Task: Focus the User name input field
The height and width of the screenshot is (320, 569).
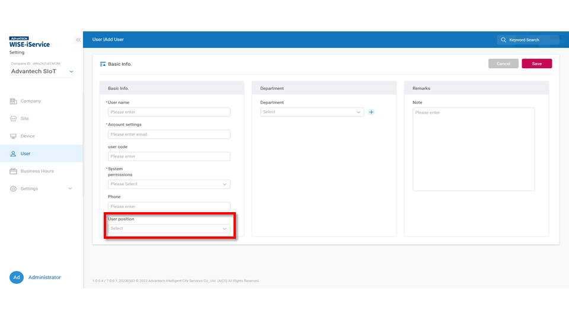Action: click(x=169, y=112)
